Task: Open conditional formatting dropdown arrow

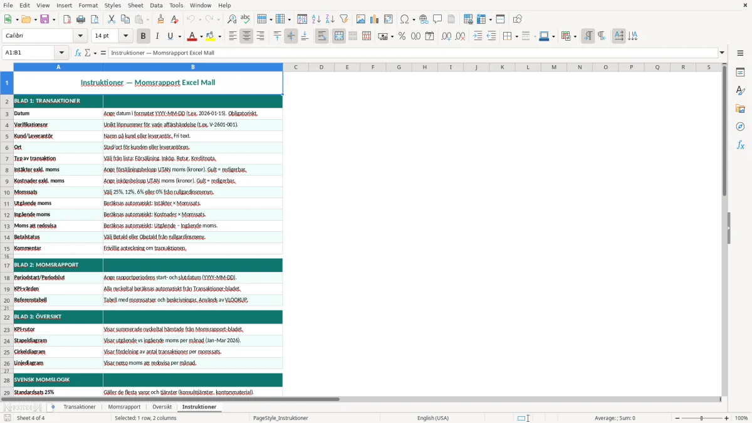Action: (x=575, y=36)
